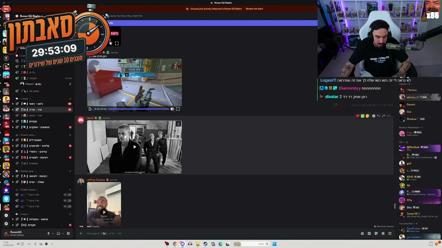Mute the 0:12 video volume
442x248 pixels.
pos(172,109)
